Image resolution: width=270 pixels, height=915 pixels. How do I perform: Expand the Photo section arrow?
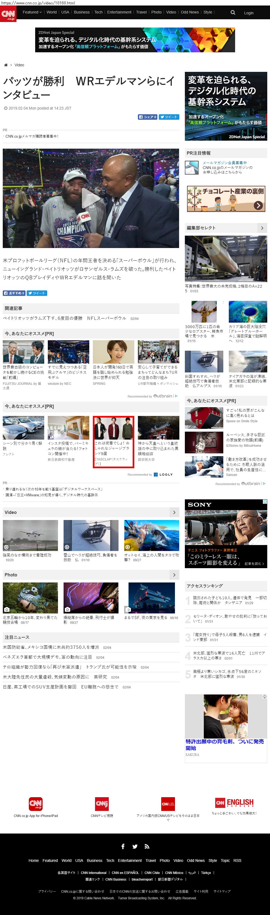click(174, 575)
